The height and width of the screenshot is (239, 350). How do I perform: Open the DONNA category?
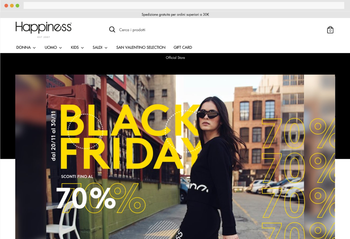(x=24, y=47)
